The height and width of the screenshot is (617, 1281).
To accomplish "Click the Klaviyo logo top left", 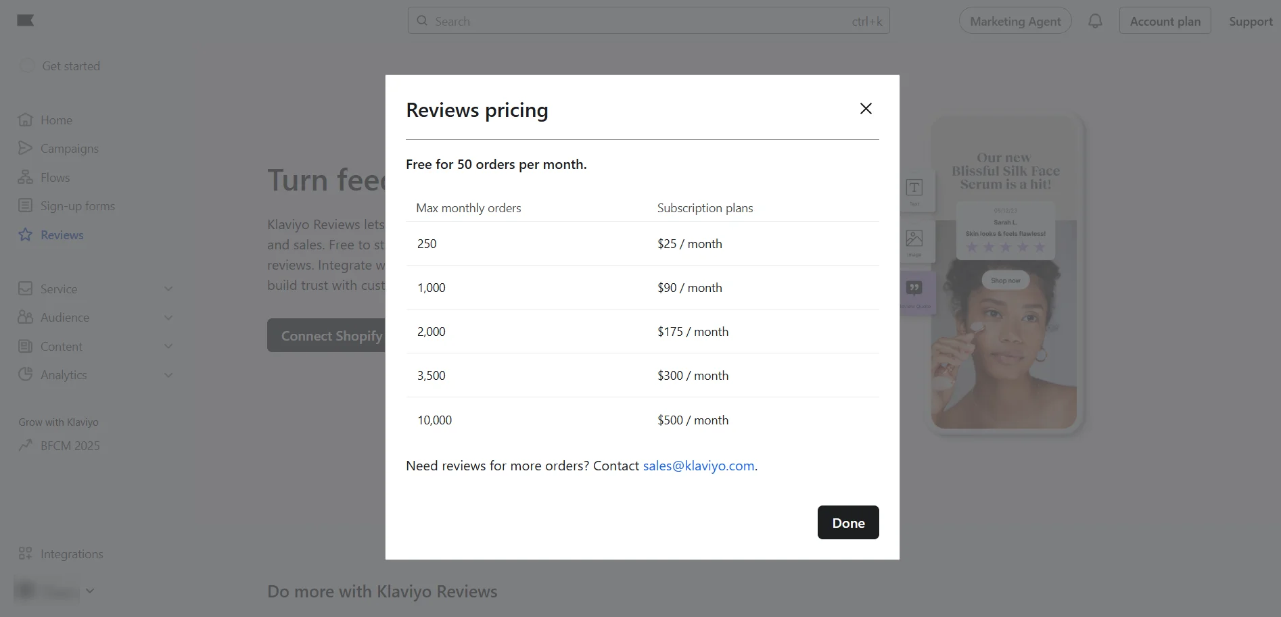I will click(x=25, y=20).
